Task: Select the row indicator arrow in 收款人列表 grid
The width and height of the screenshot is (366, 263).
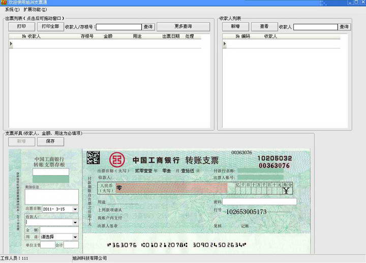Action: coord(225,44)
